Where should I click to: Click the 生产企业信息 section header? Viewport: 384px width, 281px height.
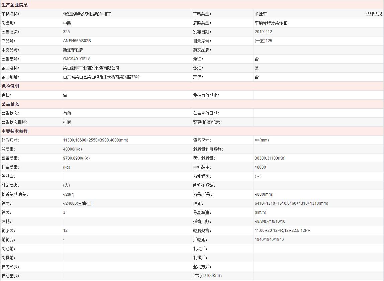(x=15, y=5)
